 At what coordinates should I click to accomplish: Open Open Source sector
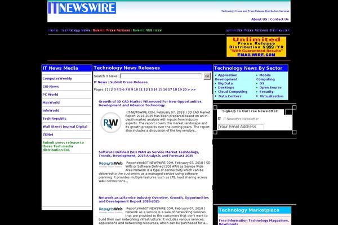point(270,87)
